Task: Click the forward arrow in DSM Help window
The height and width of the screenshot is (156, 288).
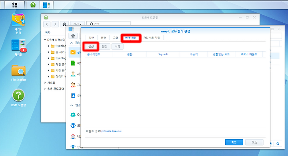Action: (x=55, y=24)
